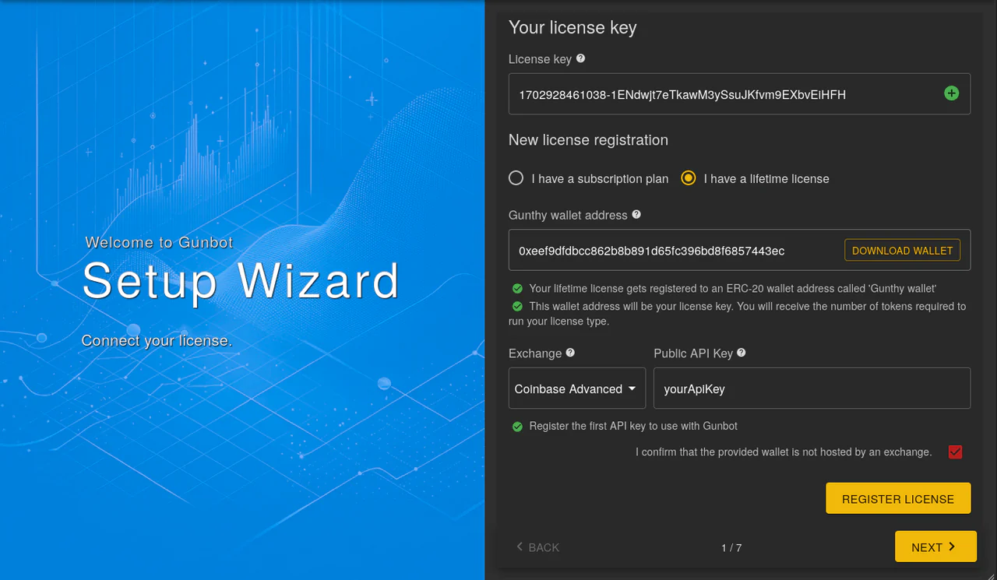The height and width of the screenshot is (580, 997).
Task: Click the green plus icon in License key field
Action: click(x=951, y=93)
